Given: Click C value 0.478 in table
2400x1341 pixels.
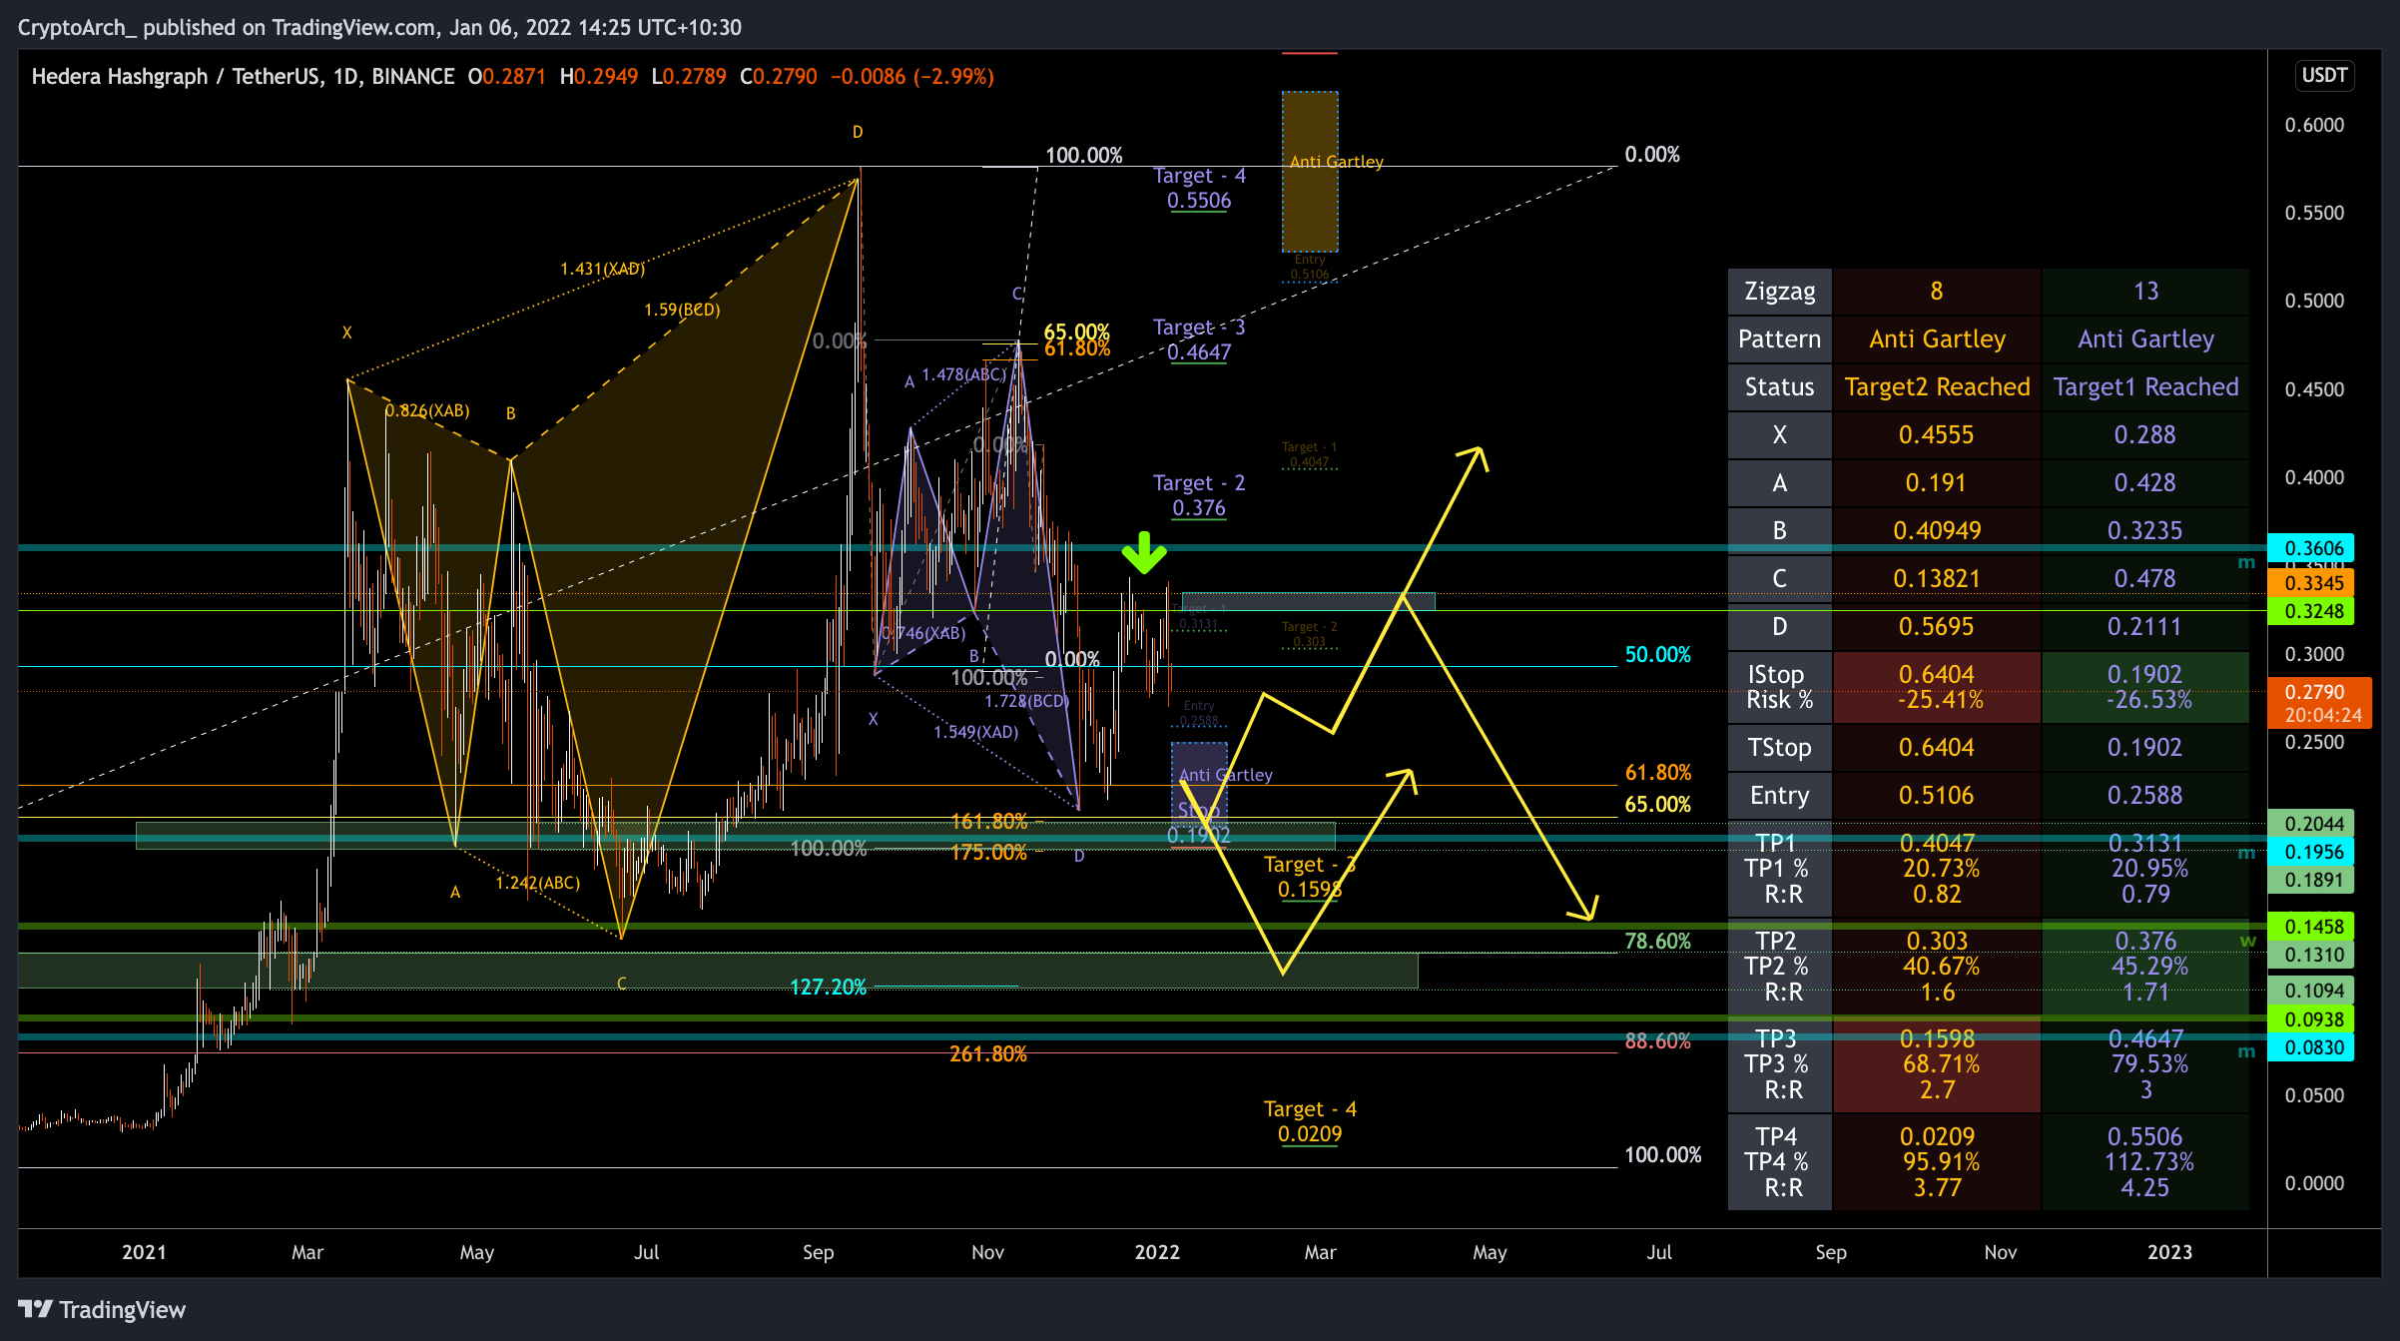Looking at the screenshot, I should tap(2145, 578).
